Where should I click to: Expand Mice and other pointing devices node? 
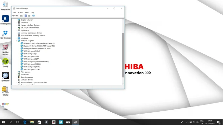(x=16, y=35)
